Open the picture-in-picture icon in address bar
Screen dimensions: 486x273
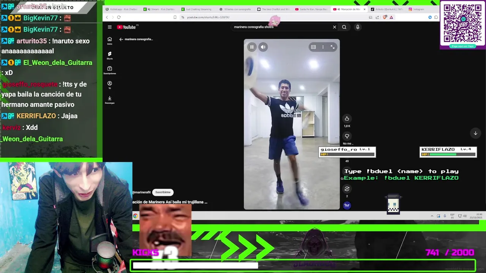click(371, 17)
